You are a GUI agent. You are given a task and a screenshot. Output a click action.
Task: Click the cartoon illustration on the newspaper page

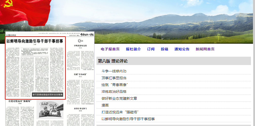[50, 110]
